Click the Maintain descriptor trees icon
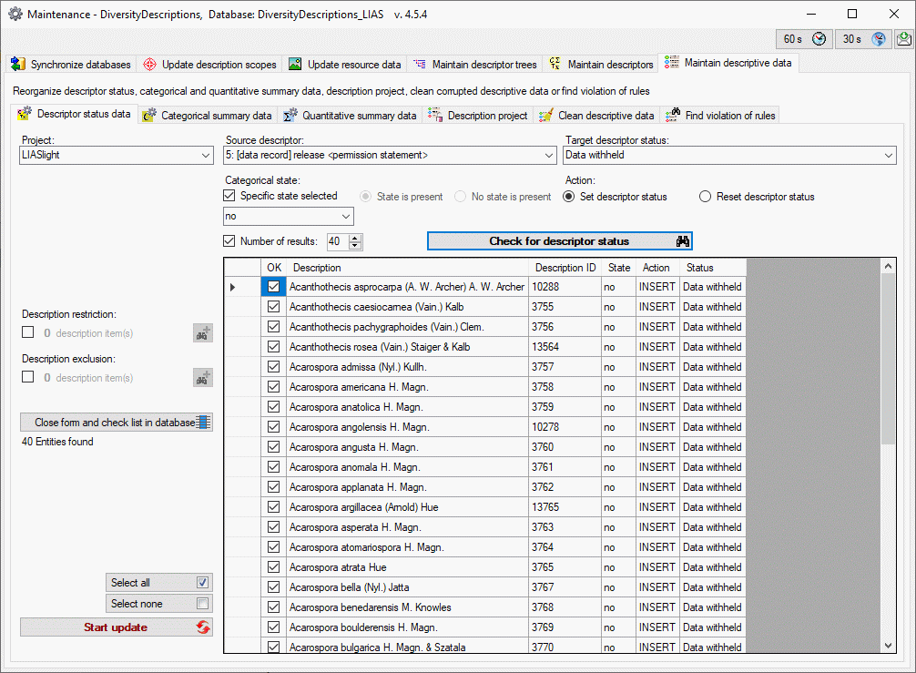This screenshot has height=673, width=916. coord(420,64)
